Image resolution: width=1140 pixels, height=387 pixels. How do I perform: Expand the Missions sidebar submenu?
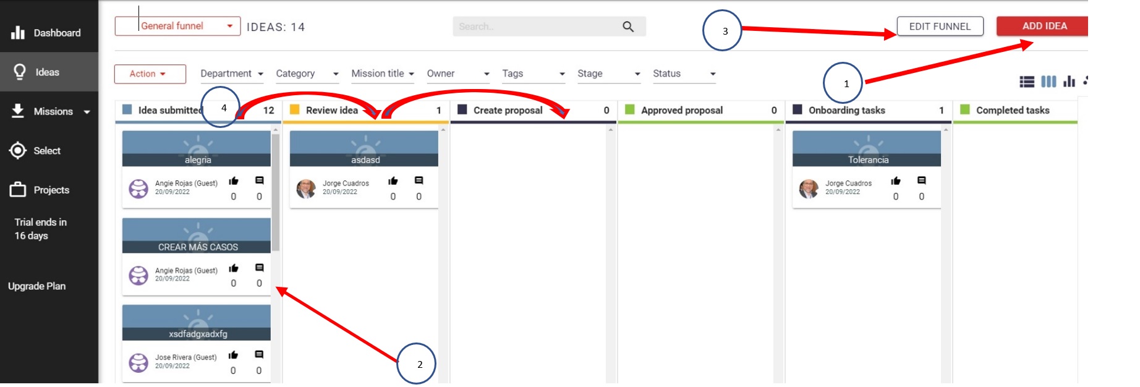point(87,112)
